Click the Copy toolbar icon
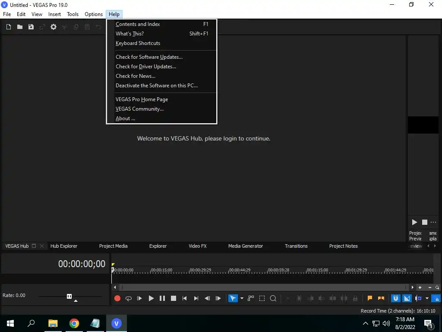The width and height of the screenshot is (442, 332). (x=76, y=27)
